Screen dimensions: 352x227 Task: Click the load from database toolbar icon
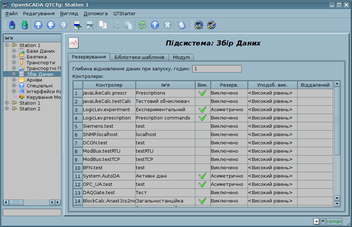point(12,25)
